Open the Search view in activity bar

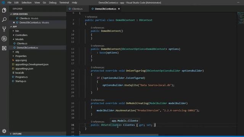(x=4, y=19)
